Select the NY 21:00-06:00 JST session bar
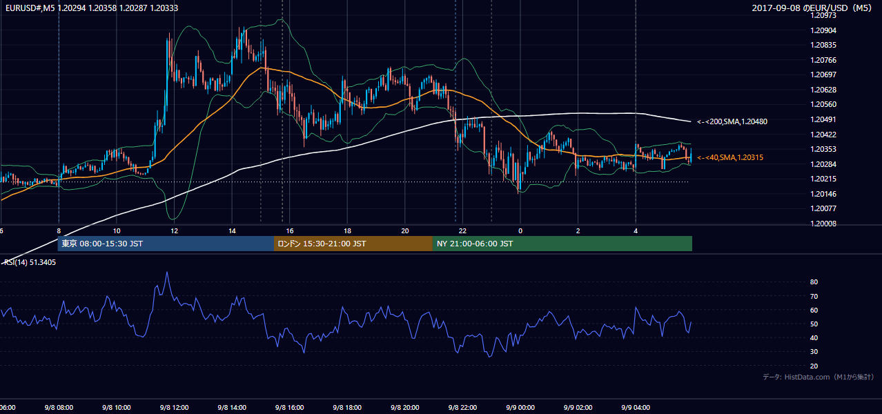This screenshot has height=414, width=882. pos(562,244)
